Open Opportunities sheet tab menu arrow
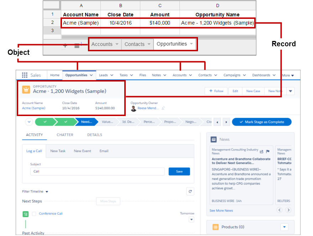Screen dimensions: 313x236 point(192,44)
